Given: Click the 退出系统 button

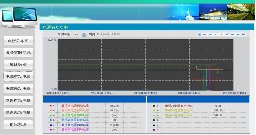Looking at the screenshot, I should click(x=18, y=125).
